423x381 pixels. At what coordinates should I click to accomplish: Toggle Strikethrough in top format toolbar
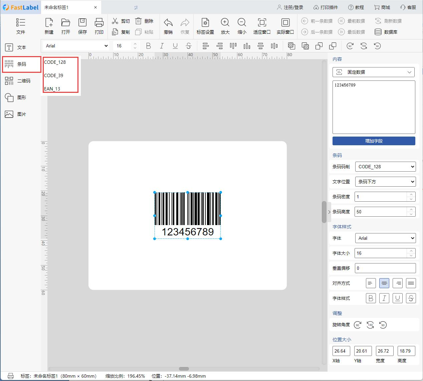(189, 46)
